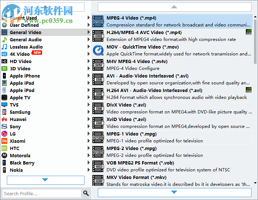Expand the Xiaomi submenu arrow
Image resolution: width=258 pixels, height=200 pixels.
pos(89,141)
